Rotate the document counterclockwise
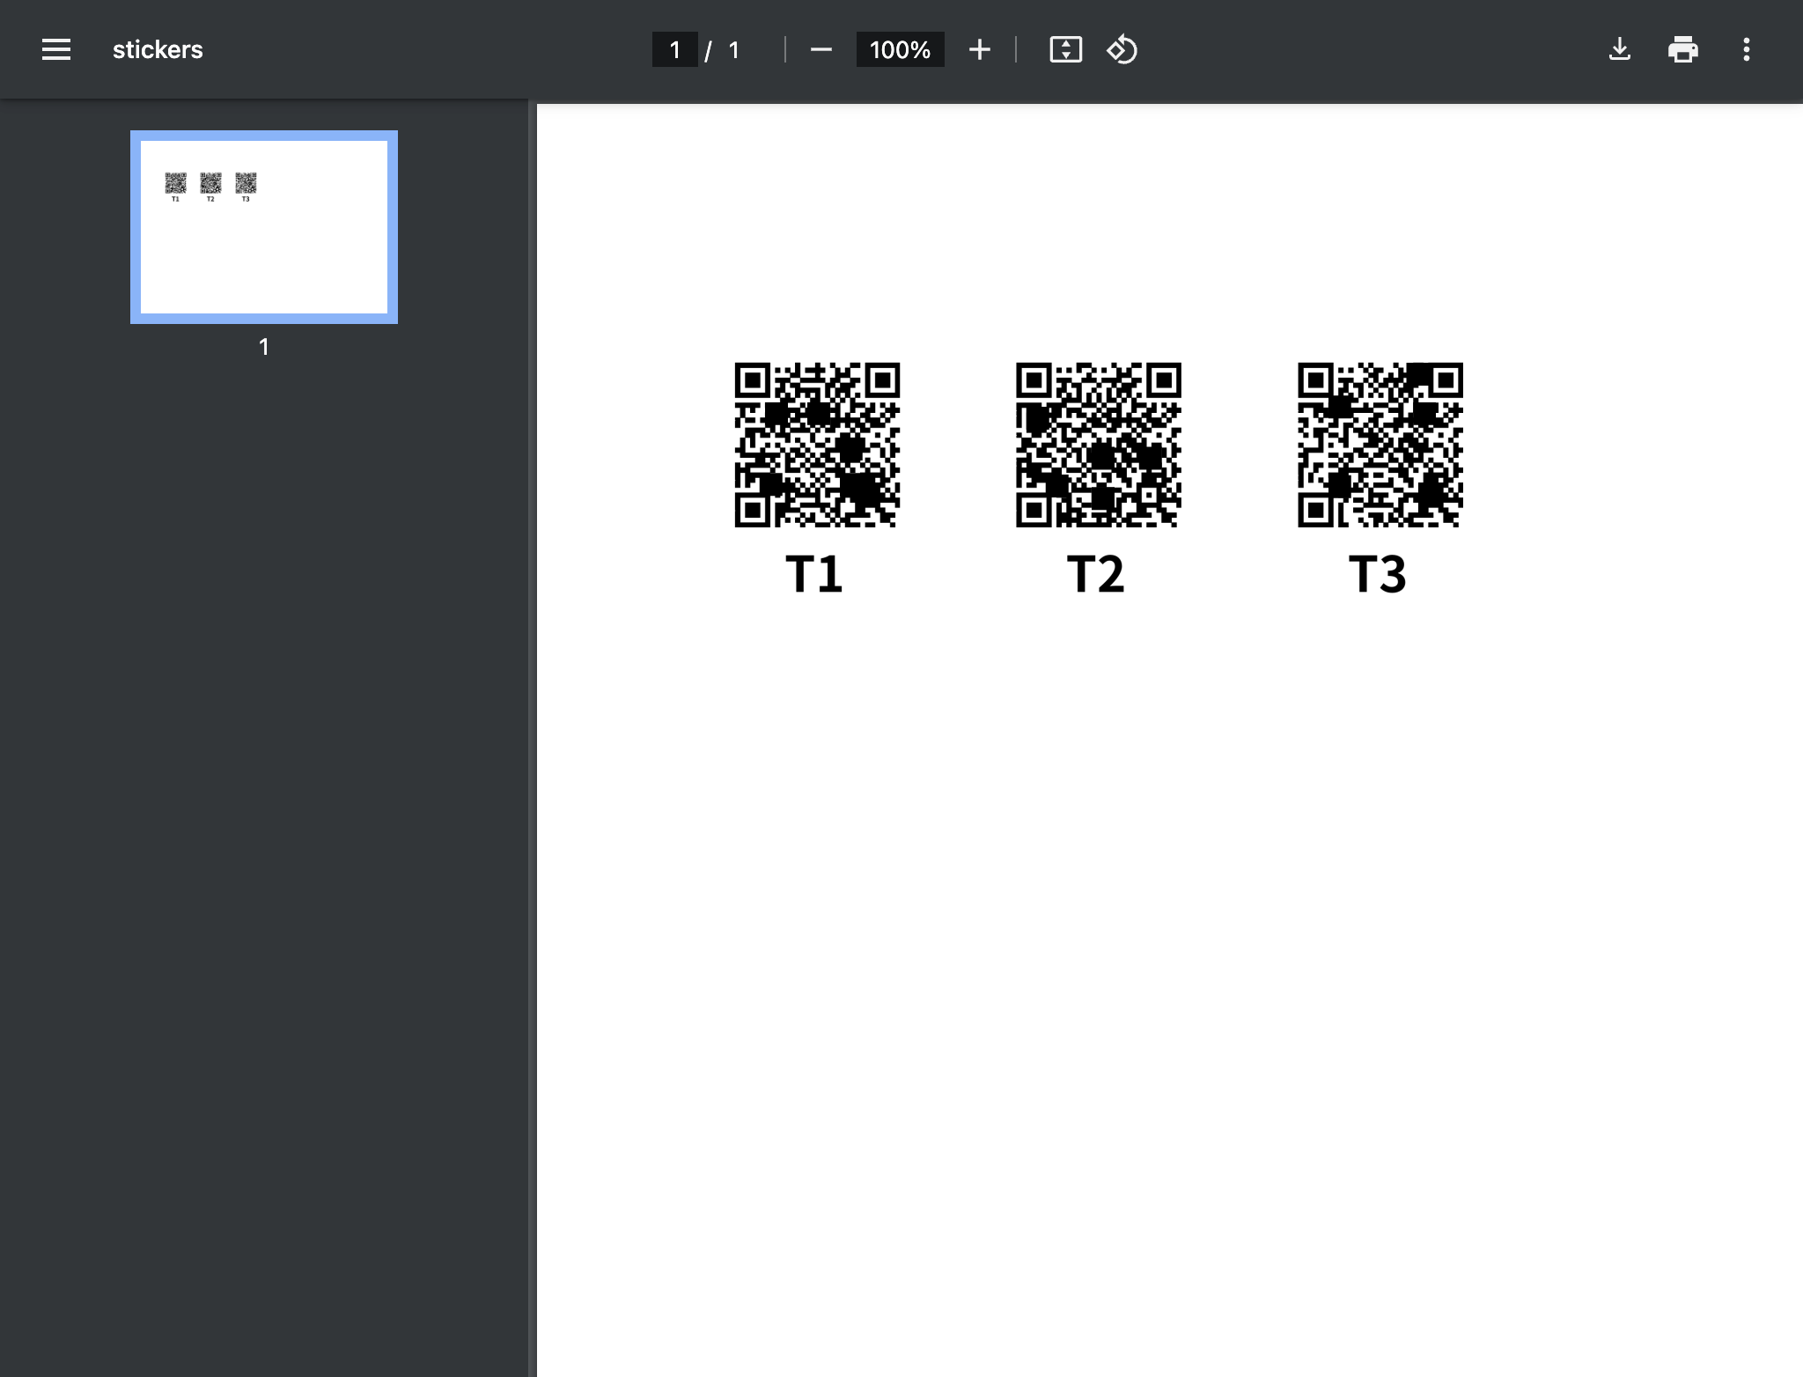 (1122, 49)
